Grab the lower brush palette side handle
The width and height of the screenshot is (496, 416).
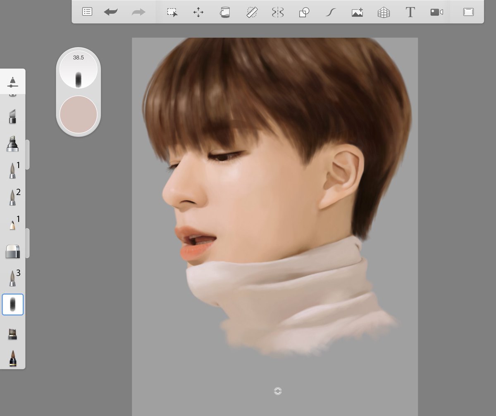click(27, 243)
